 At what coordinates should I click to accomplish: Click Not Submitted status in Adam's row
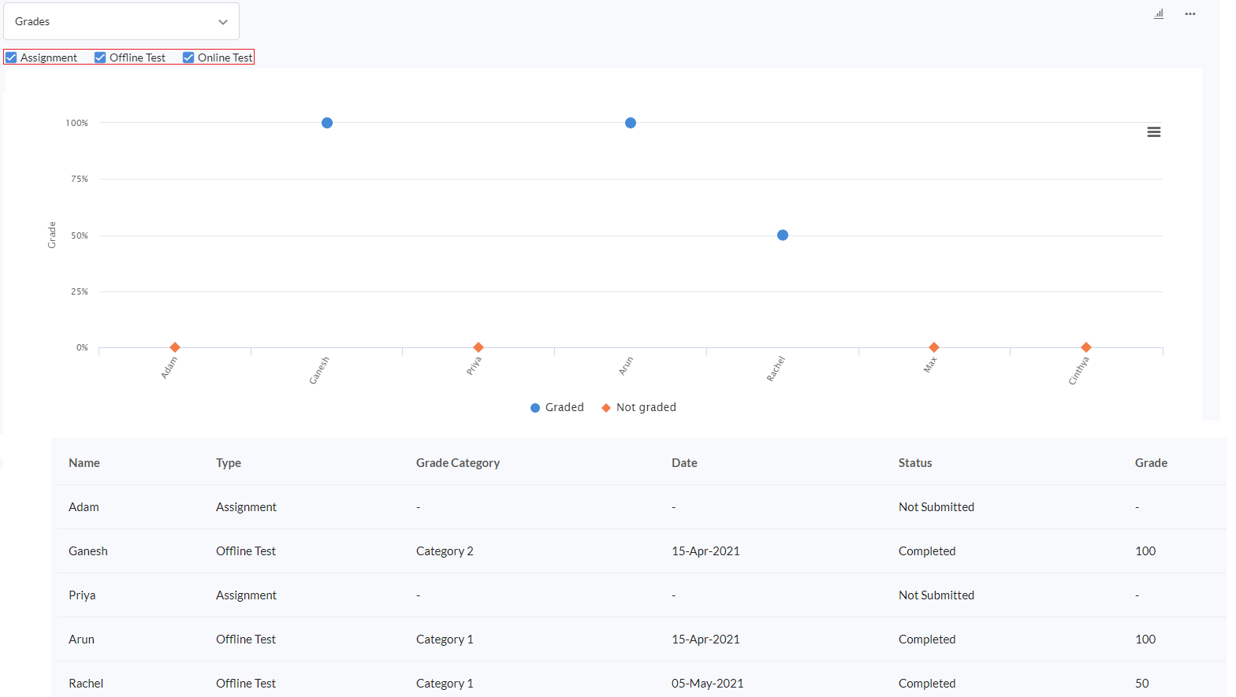click(x=936, y=507)
